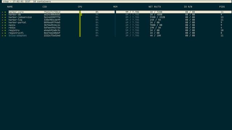Select the registry container name

click(14, 30)
